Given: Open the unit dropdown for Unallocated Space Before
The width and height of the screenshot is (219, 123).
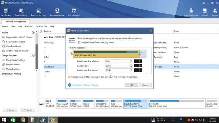Looking at the screenshot, I should pos(141,61).
